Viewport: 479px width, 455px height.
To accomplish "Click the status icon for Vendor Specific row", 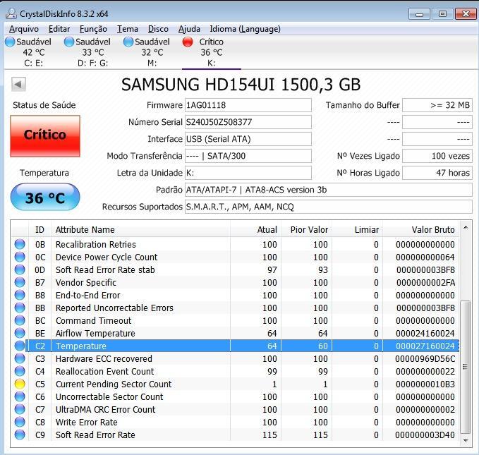I will (x=20, y=282).
